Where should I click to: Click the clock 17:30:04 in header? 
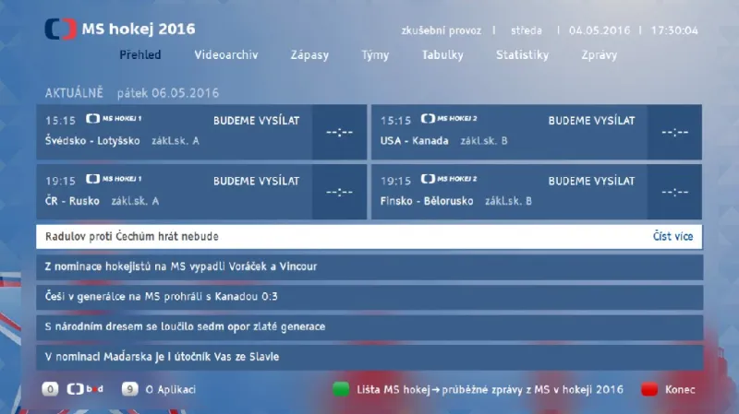[674, 30]
